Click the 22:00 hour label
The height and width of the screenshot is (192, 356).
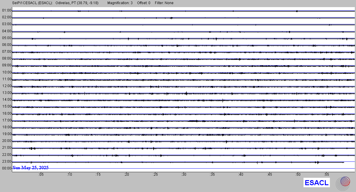click(7, 155)
